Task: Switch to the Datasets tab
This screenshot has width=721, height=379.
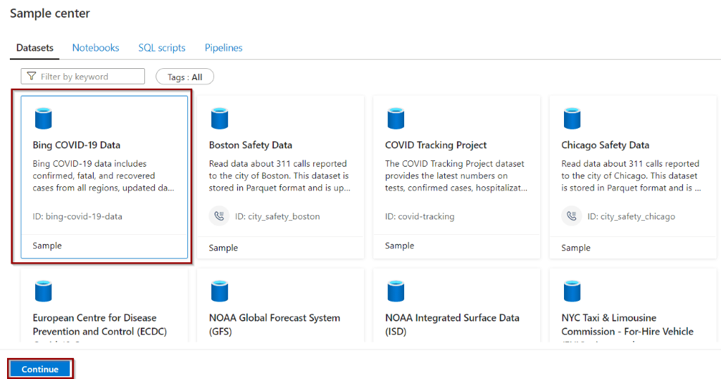Action: coord(35,48)
